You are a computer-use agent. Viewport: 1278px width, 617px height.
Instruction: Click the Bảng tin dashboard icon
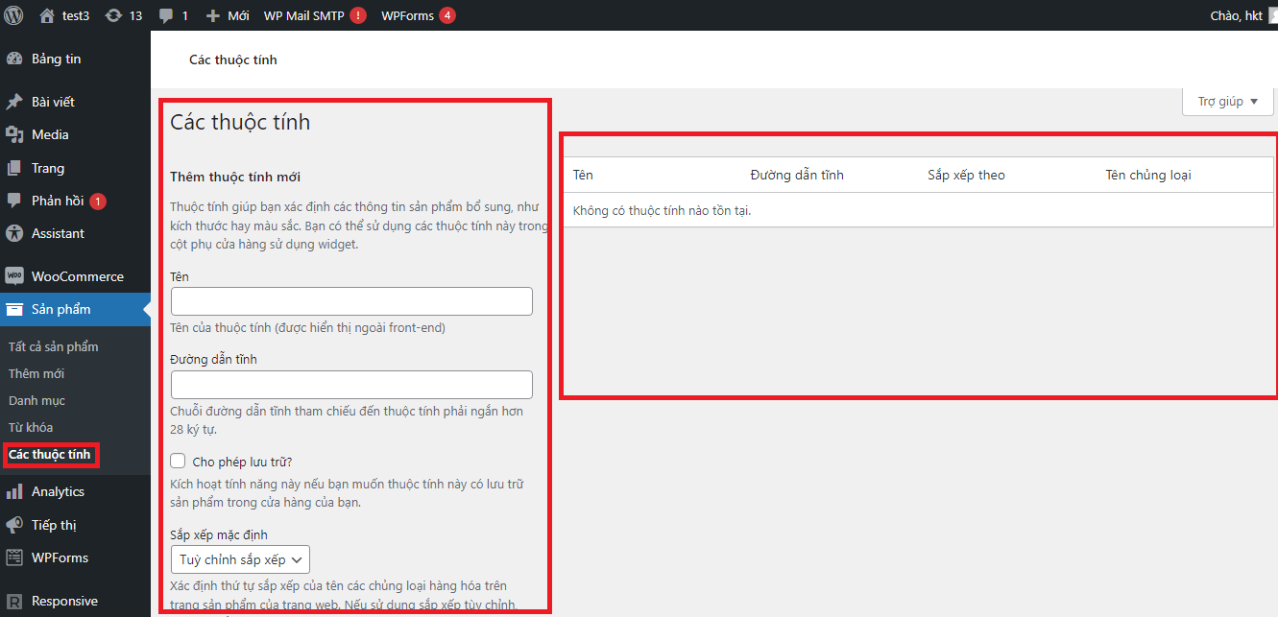[x=14, y=59]
